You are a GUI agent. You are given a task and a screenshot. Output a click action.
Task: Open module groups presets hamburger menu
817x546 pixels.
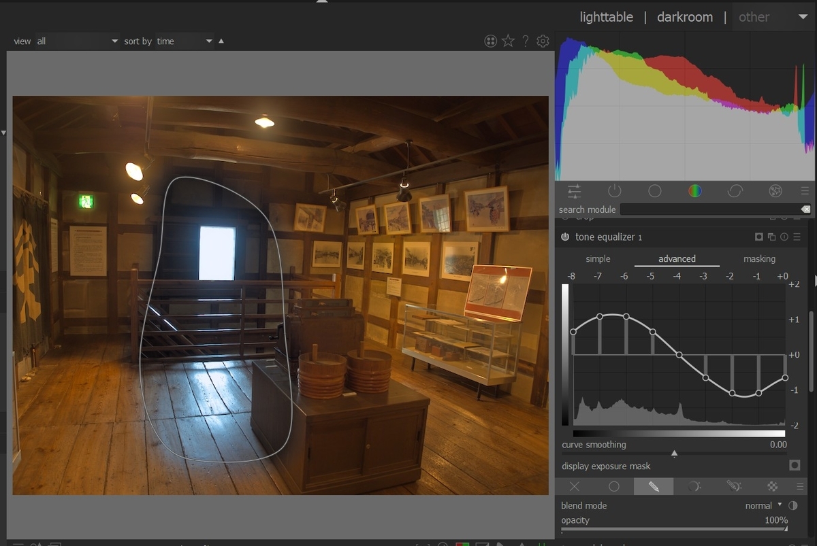(805, 192)
